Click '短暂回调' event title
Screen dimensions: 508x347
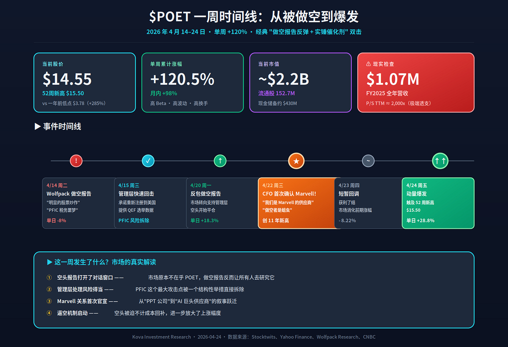click(349, 194)
